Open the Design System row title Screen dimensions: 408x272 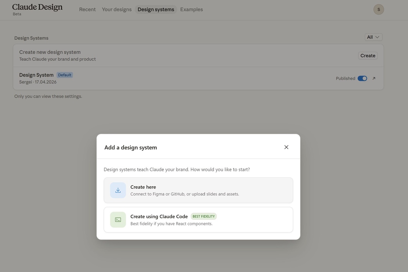(36, 75)
